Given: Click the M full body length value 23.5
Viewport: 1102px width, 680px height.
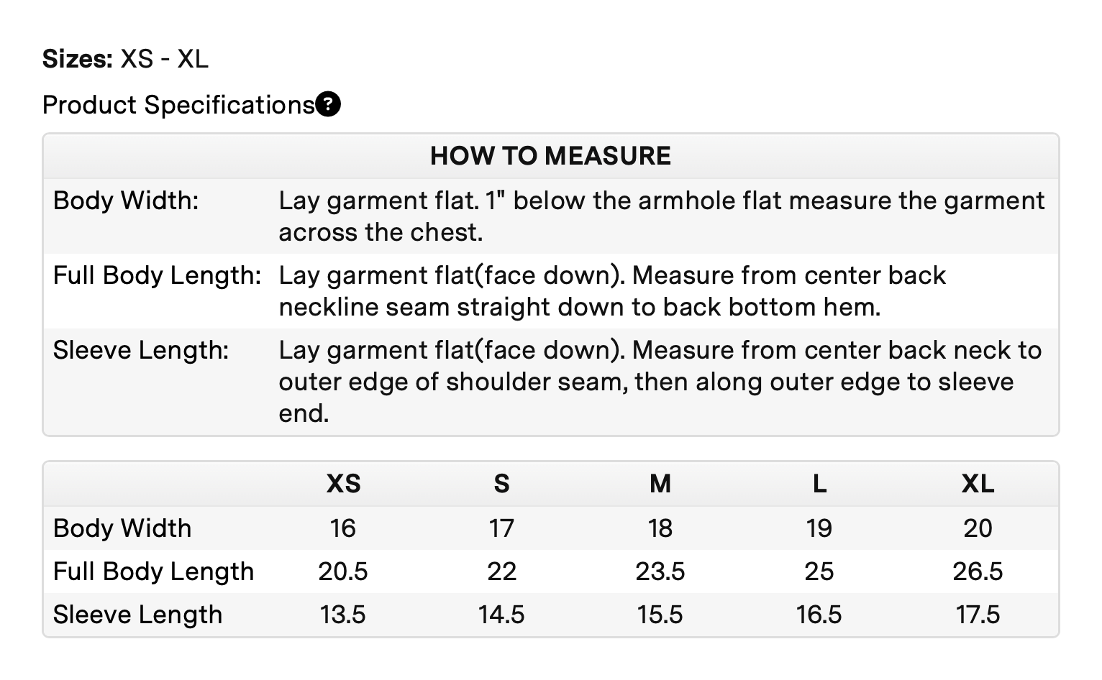Looking at the screenshot, I should click(660, 571).
